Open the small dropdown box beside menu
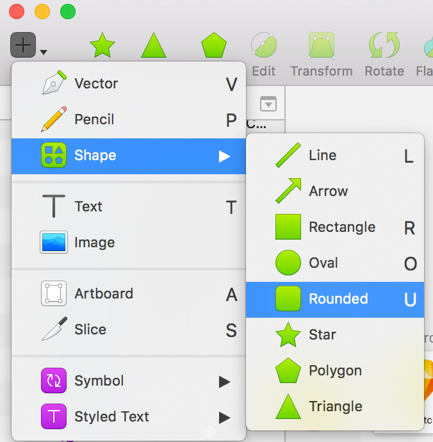Screen dimensions: 433x442 [x=268, y=104]
